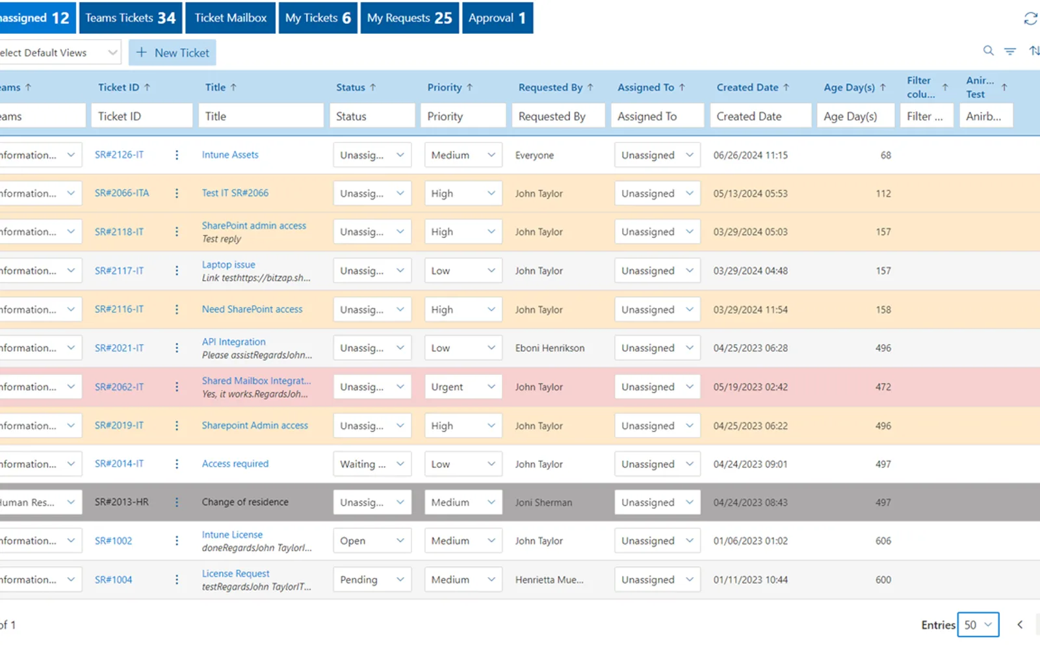Click the Requested By filter field
The image size is (1040, 650).
558,116
